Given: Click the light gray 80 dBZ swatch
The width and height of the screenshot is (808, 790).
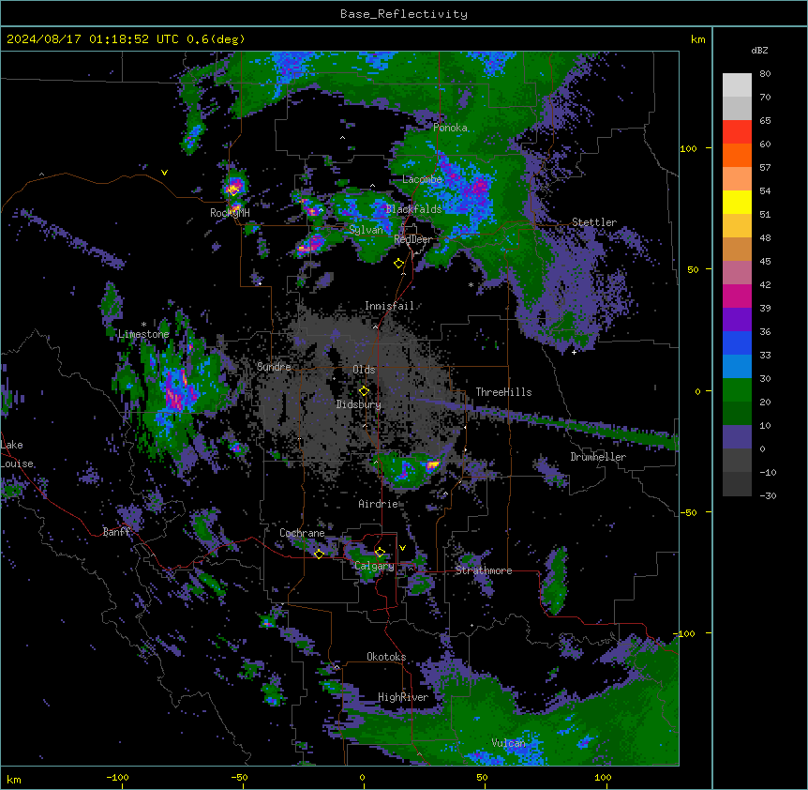Looking at the screenshot, I should [737, 85].
